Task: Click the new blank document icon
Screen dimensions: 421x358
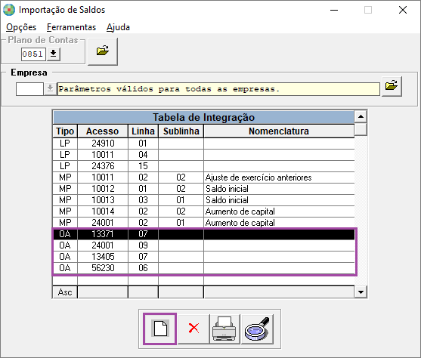Action: pos(160,329)
